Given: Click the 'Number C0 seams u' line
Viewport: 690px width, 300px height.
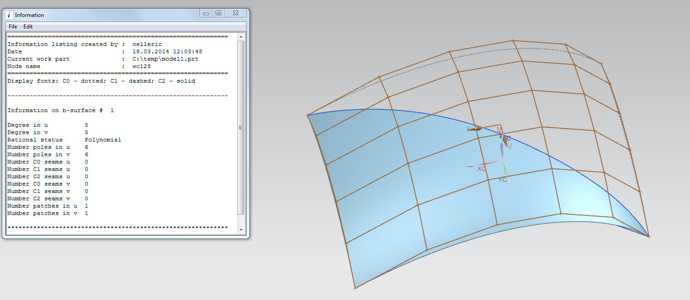Looking at the screenshot, I should pyautogui.click(x=48, y=162).
